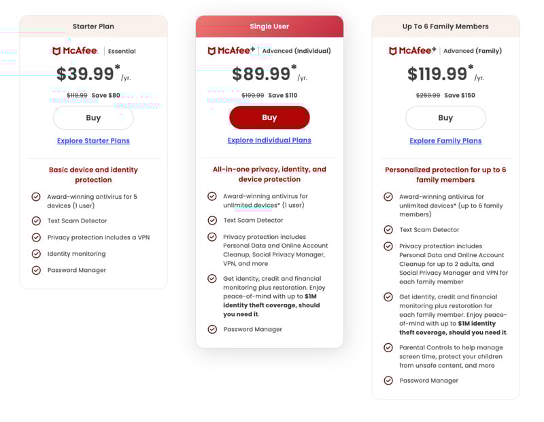
Task: Visit the Explore Family Plans link
Action: point(445,141)
